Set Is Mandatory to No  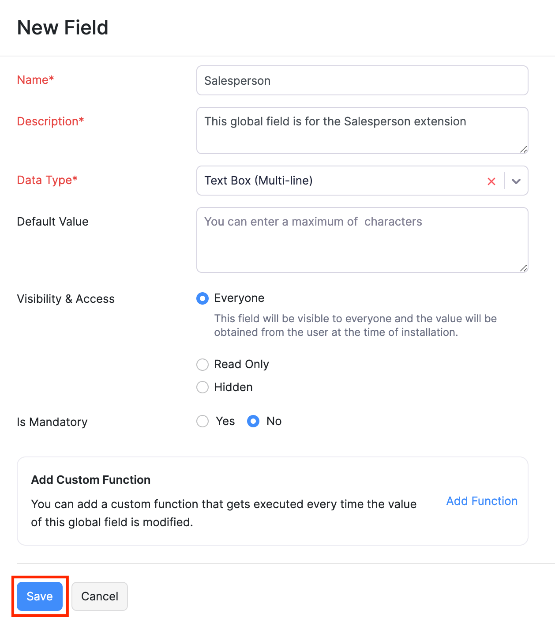[253, 421]
